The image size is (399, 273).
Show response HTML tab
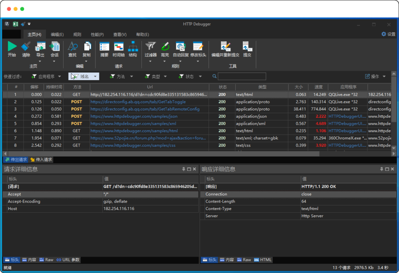(263, 259)
